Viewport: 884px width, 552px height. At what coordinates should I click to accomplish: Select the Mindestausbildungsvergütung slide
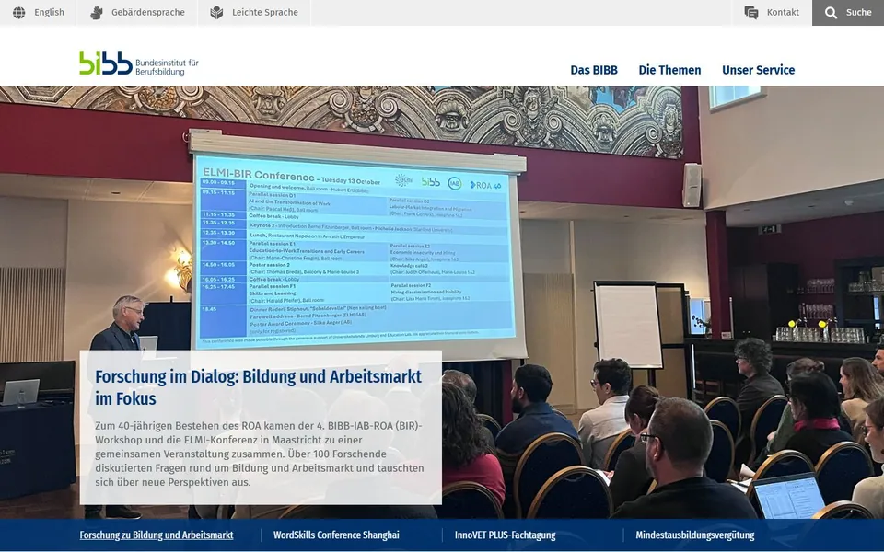point(694,535)
